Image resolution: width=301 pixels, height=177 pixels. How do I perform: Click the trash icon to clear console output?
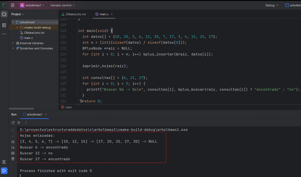(13, 159)
